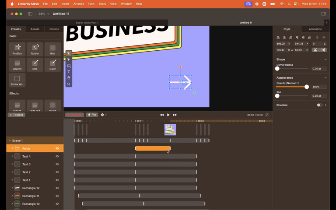Switch to the Assets tab
The height and width of the screenshot is (210, 336).
(x=35, y=29)
